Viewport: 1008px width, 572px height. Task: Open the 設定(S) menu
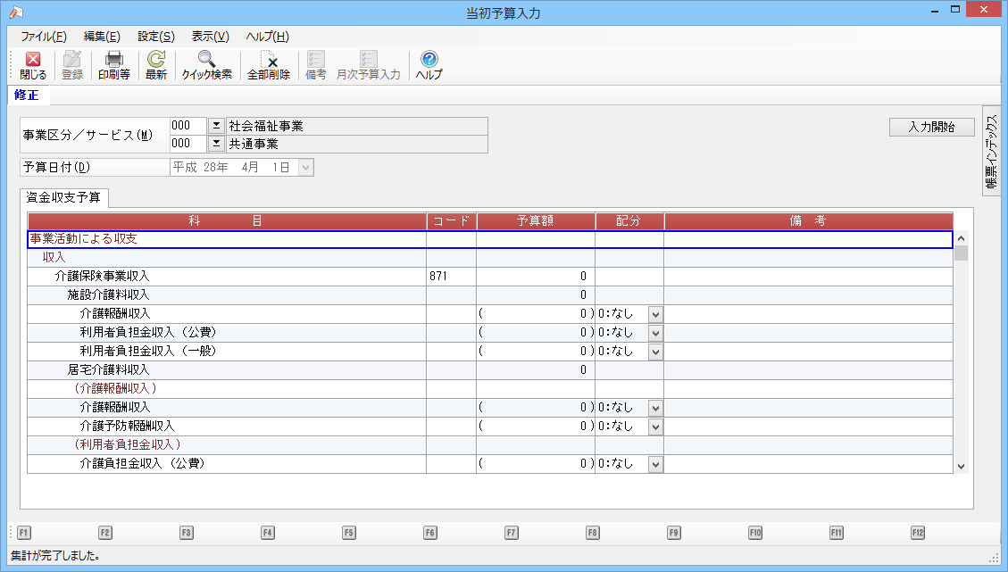point(155,37)
